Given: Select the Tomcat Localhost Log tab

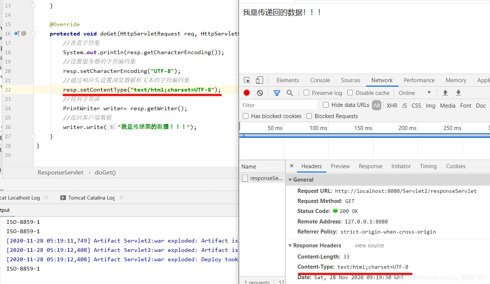Looking at the screenshot, I should 20,198.
